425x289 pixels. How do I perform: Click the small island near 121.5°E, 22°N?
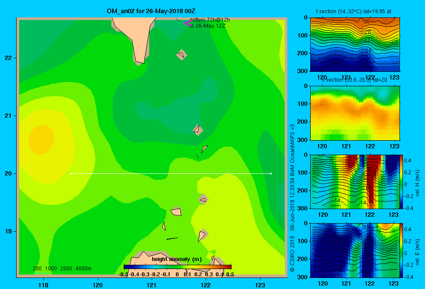181,55
